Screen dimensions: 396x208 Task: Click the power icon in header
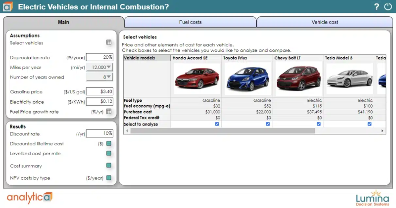[388, 6]
